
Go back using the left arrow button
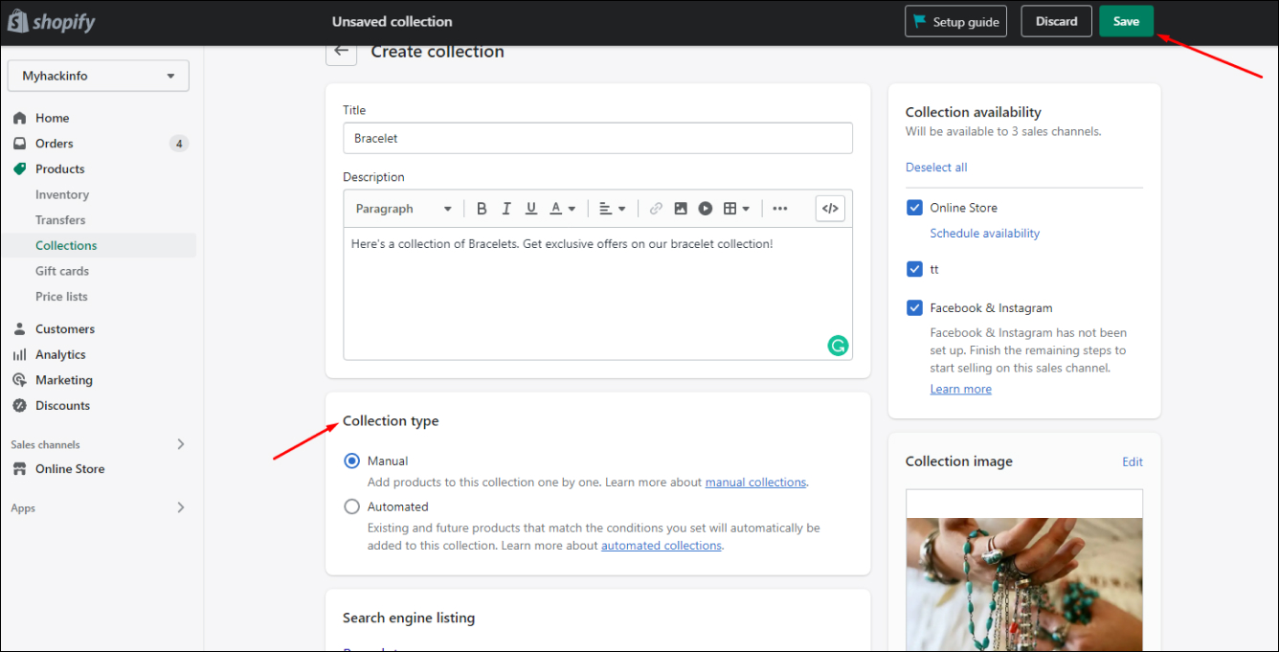[342, 51]
